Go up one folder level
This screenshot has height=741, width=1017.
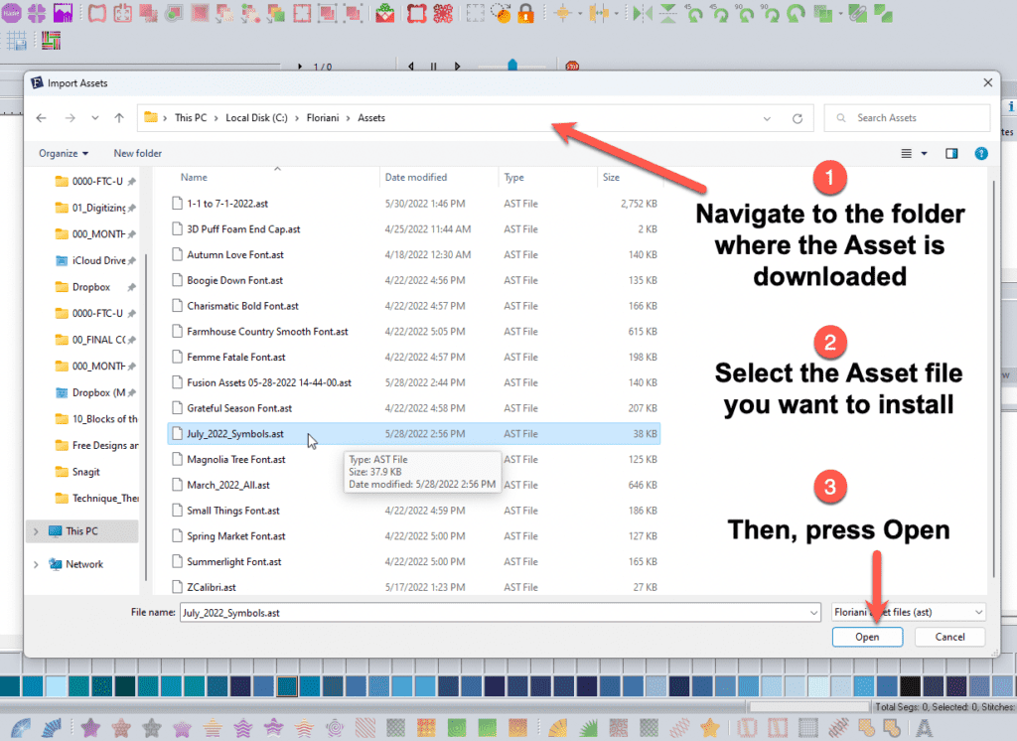coord(119,118)
